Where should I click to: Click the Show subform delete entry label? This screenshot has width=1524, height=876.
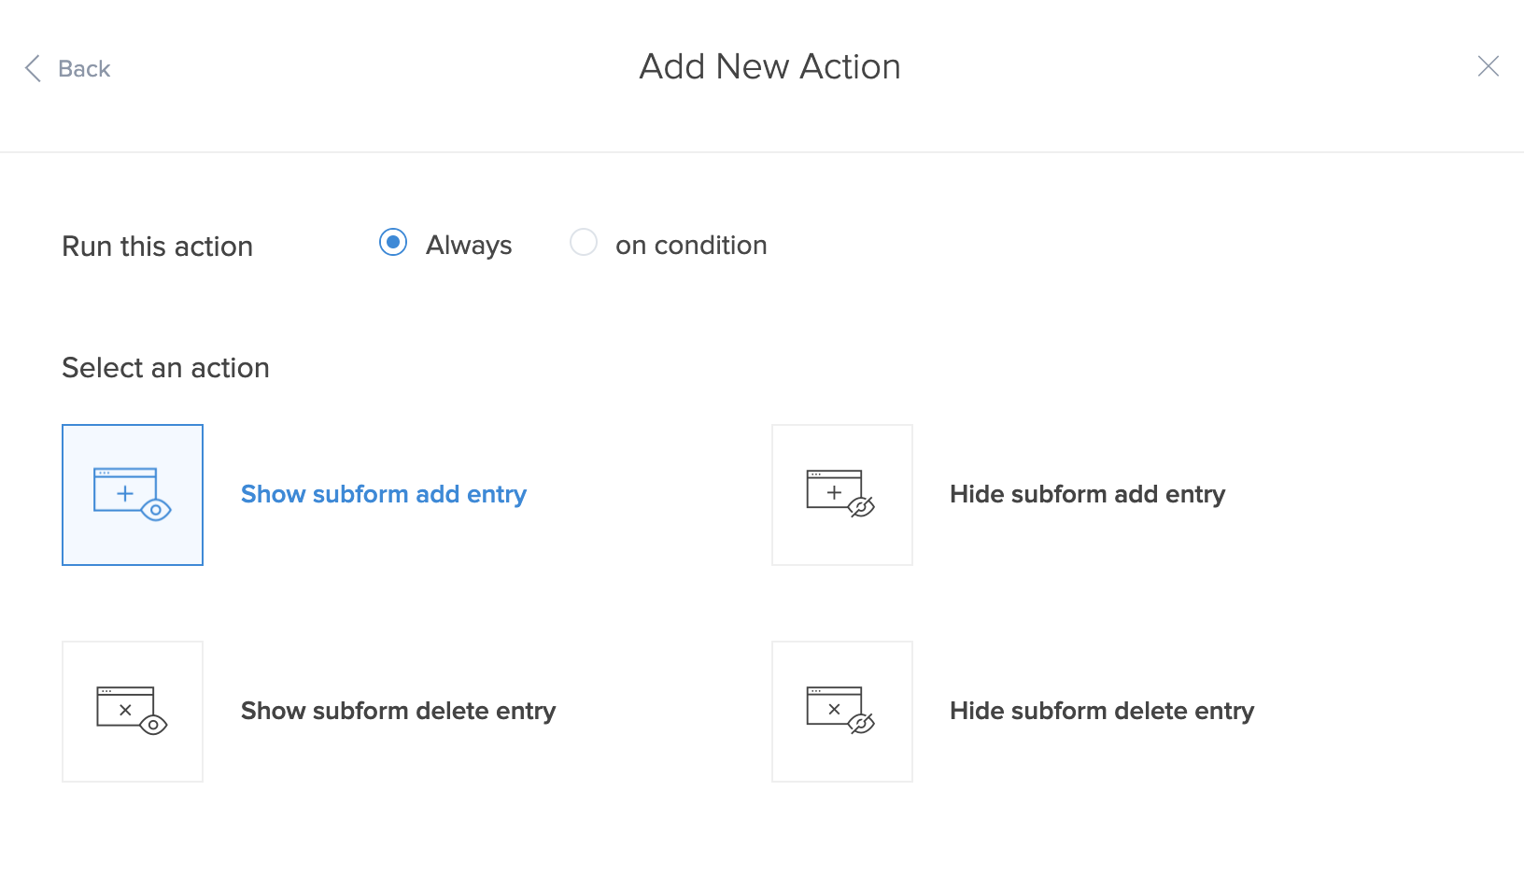(398, 711)
